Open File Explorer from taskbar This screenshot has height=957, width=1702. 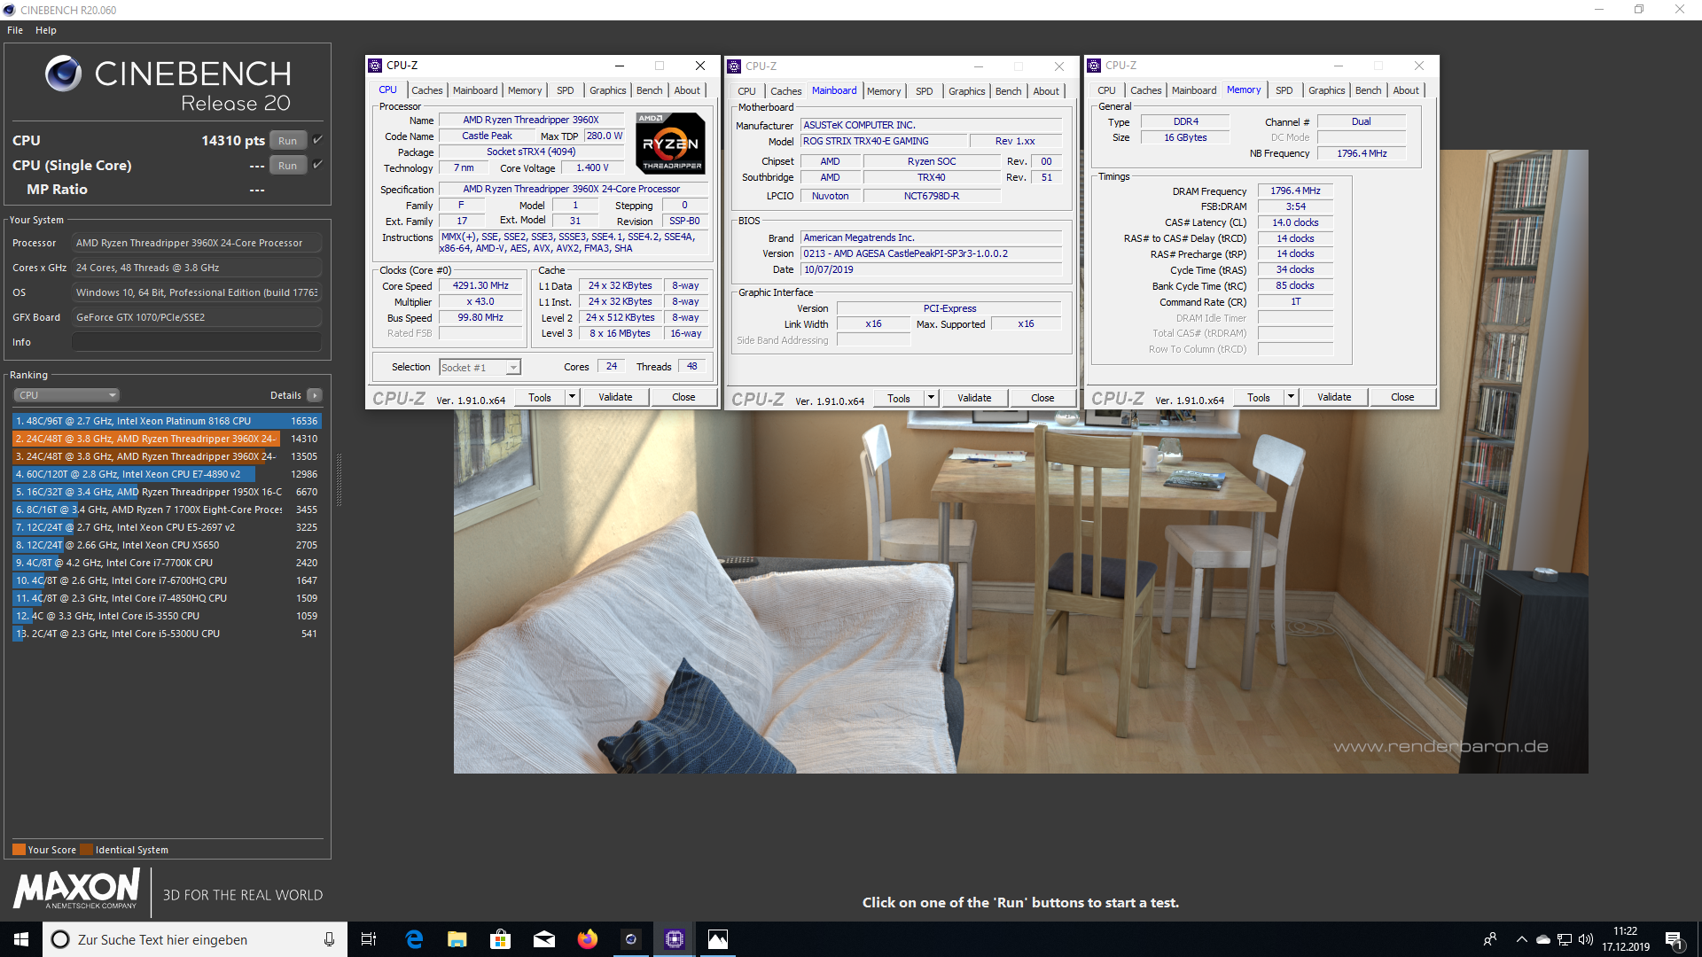point(457,939)
